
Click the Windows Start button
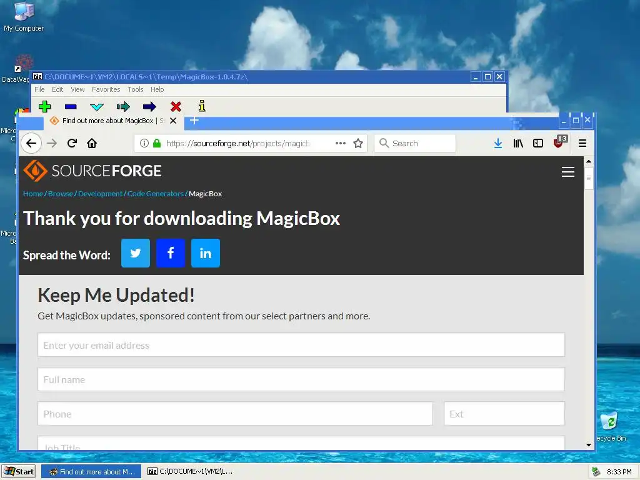[18, 471]
